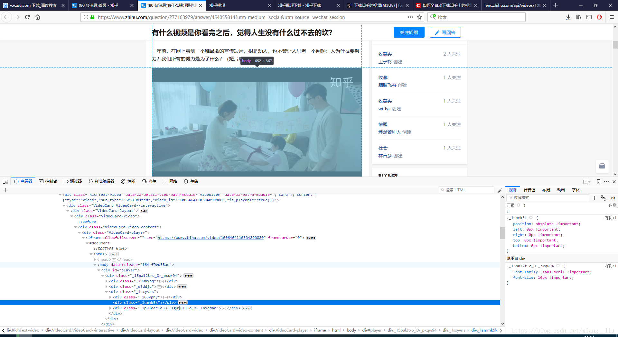Open page actions three-dot menu in address bar
Image resolution: width=618 pixels, height=337 pixels.
coord(410,17)
